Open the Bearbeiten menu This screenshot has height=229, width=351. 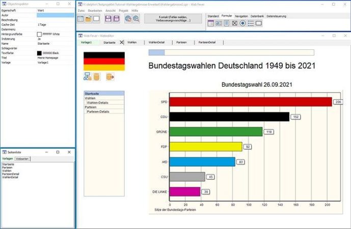pos(95,10)
